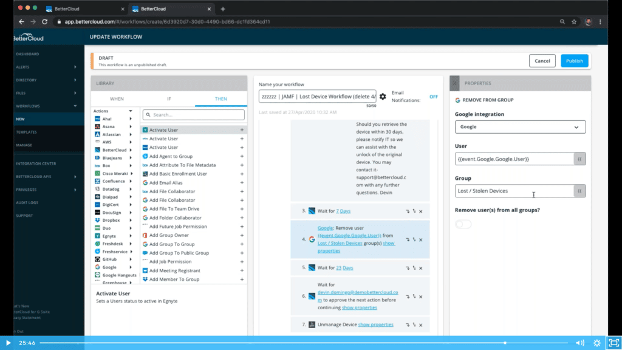Screen dimensions: 622x350
Task: Expand the Alerts sidebar menu
Action: coord(75,67)
